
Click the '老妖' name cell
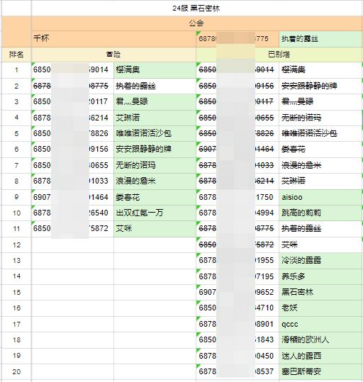pos(320,308)
